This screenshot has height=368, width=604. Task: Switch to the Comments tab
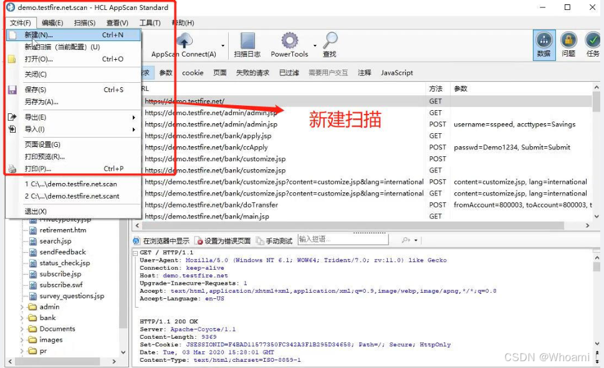(x=365, y=73)
